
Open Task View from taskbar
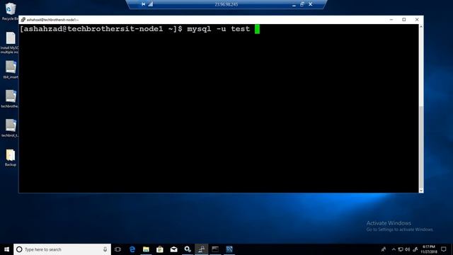click(117, 249)
